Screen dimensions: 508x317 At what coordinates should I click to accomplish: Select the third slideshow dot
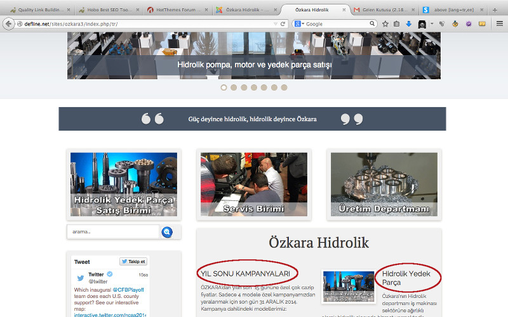click(244, 87)
